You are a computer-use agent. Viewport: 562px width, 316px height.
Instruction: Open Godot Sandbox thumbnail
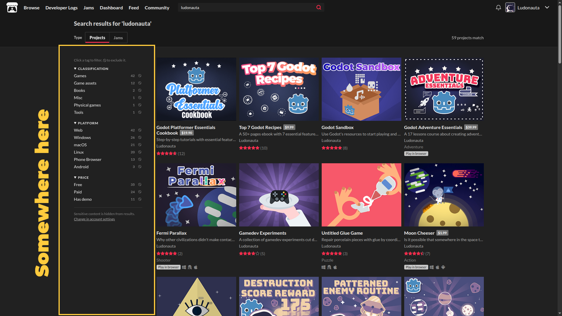coord(361,89)
